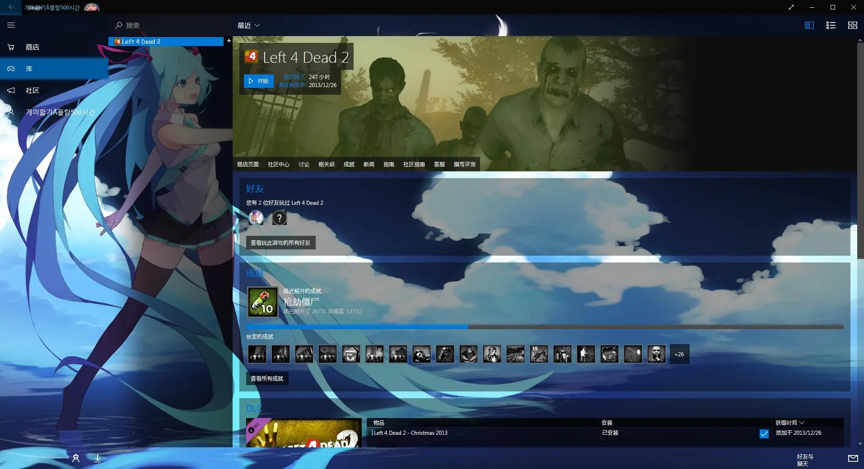Open the Left 4 Dead 2 DLC thumbnail
Screen dimensions: 864x469
tap(304, 433)
